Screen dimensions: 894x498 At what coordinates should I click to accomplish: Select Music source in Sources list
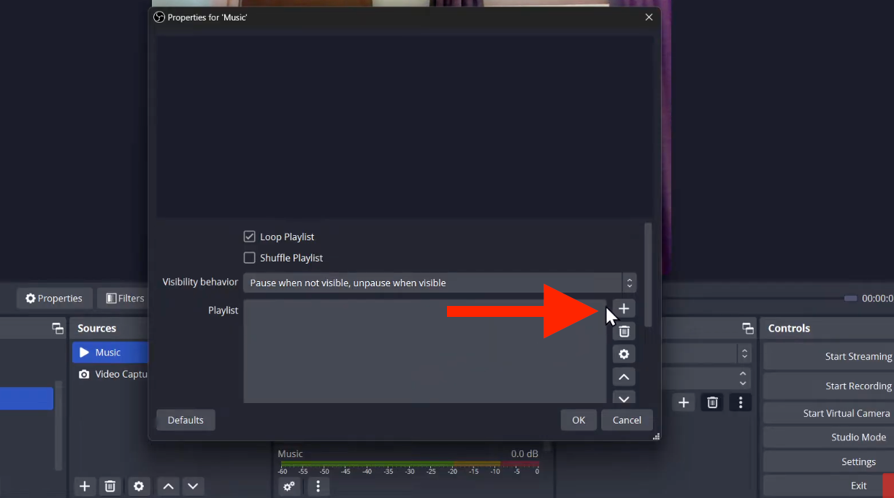108,353
